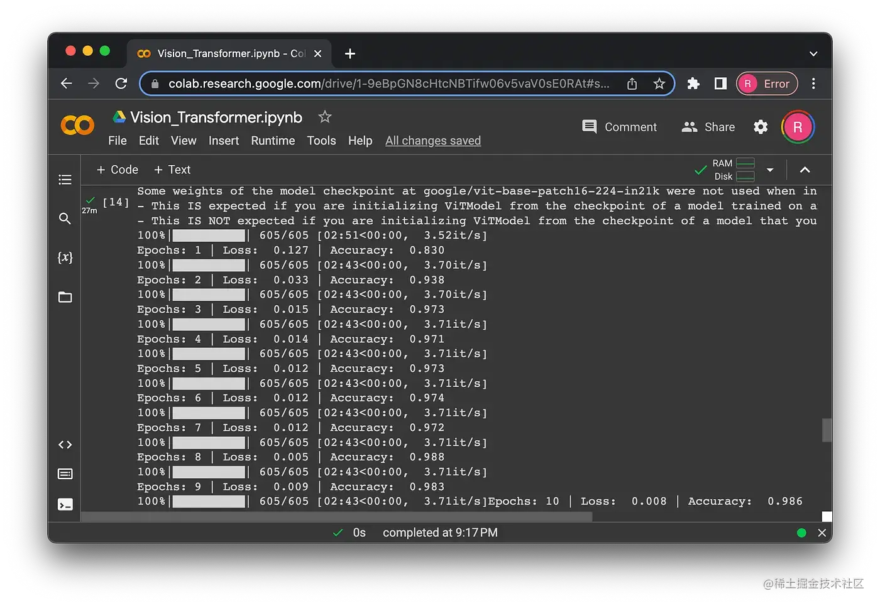This screenshot has width=880, height=606.
Task: Open the Find and replace search icon
Action: point(65,219)
